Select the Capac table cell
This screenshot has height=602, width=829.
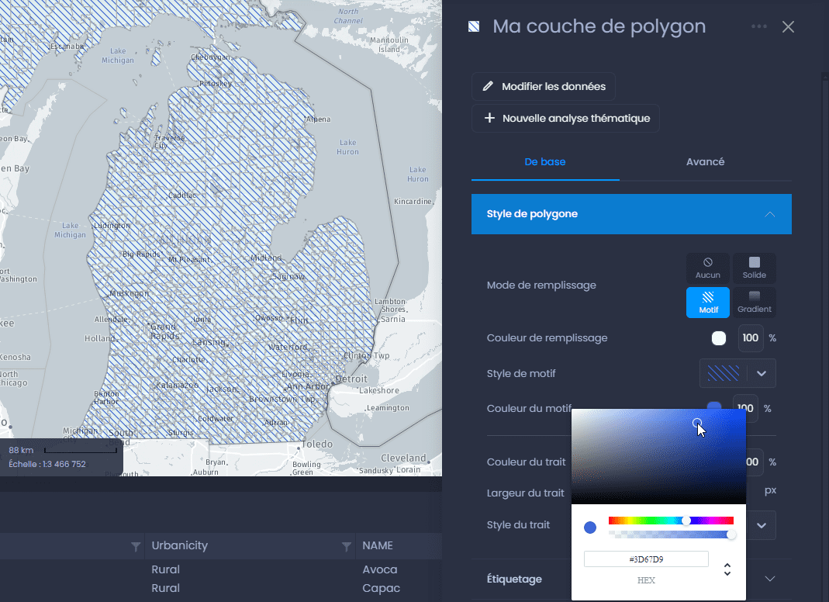[x=381, y=588]
